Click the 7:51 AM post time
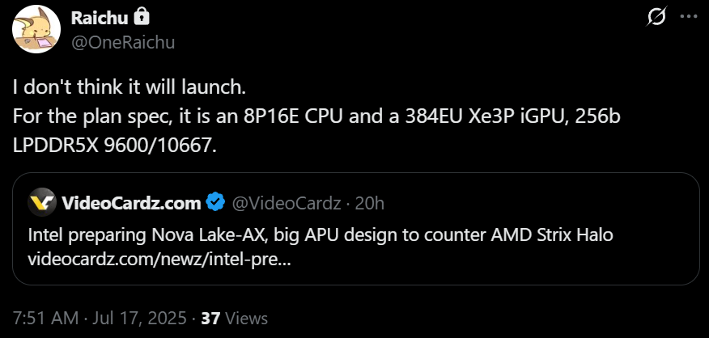 pyautogui.click(x=46, y=318)
